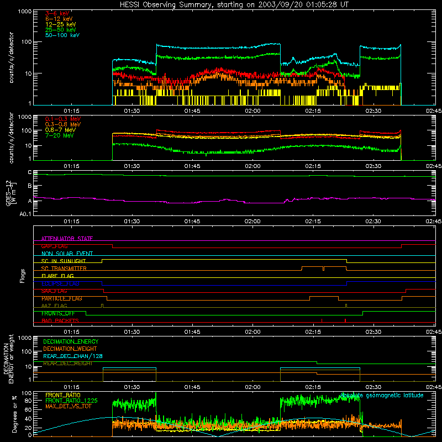Click the C level label on the GOES axis
442x442 pixels.
pyautogui.click(x=30, y=172)
